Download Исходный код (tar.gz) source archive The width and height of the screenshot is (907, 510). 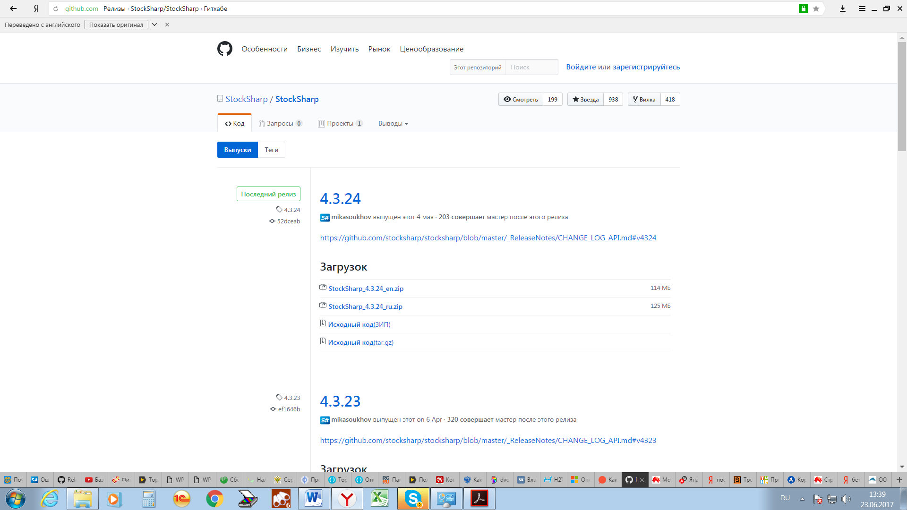pyautogui.click(x=361, y=342)
